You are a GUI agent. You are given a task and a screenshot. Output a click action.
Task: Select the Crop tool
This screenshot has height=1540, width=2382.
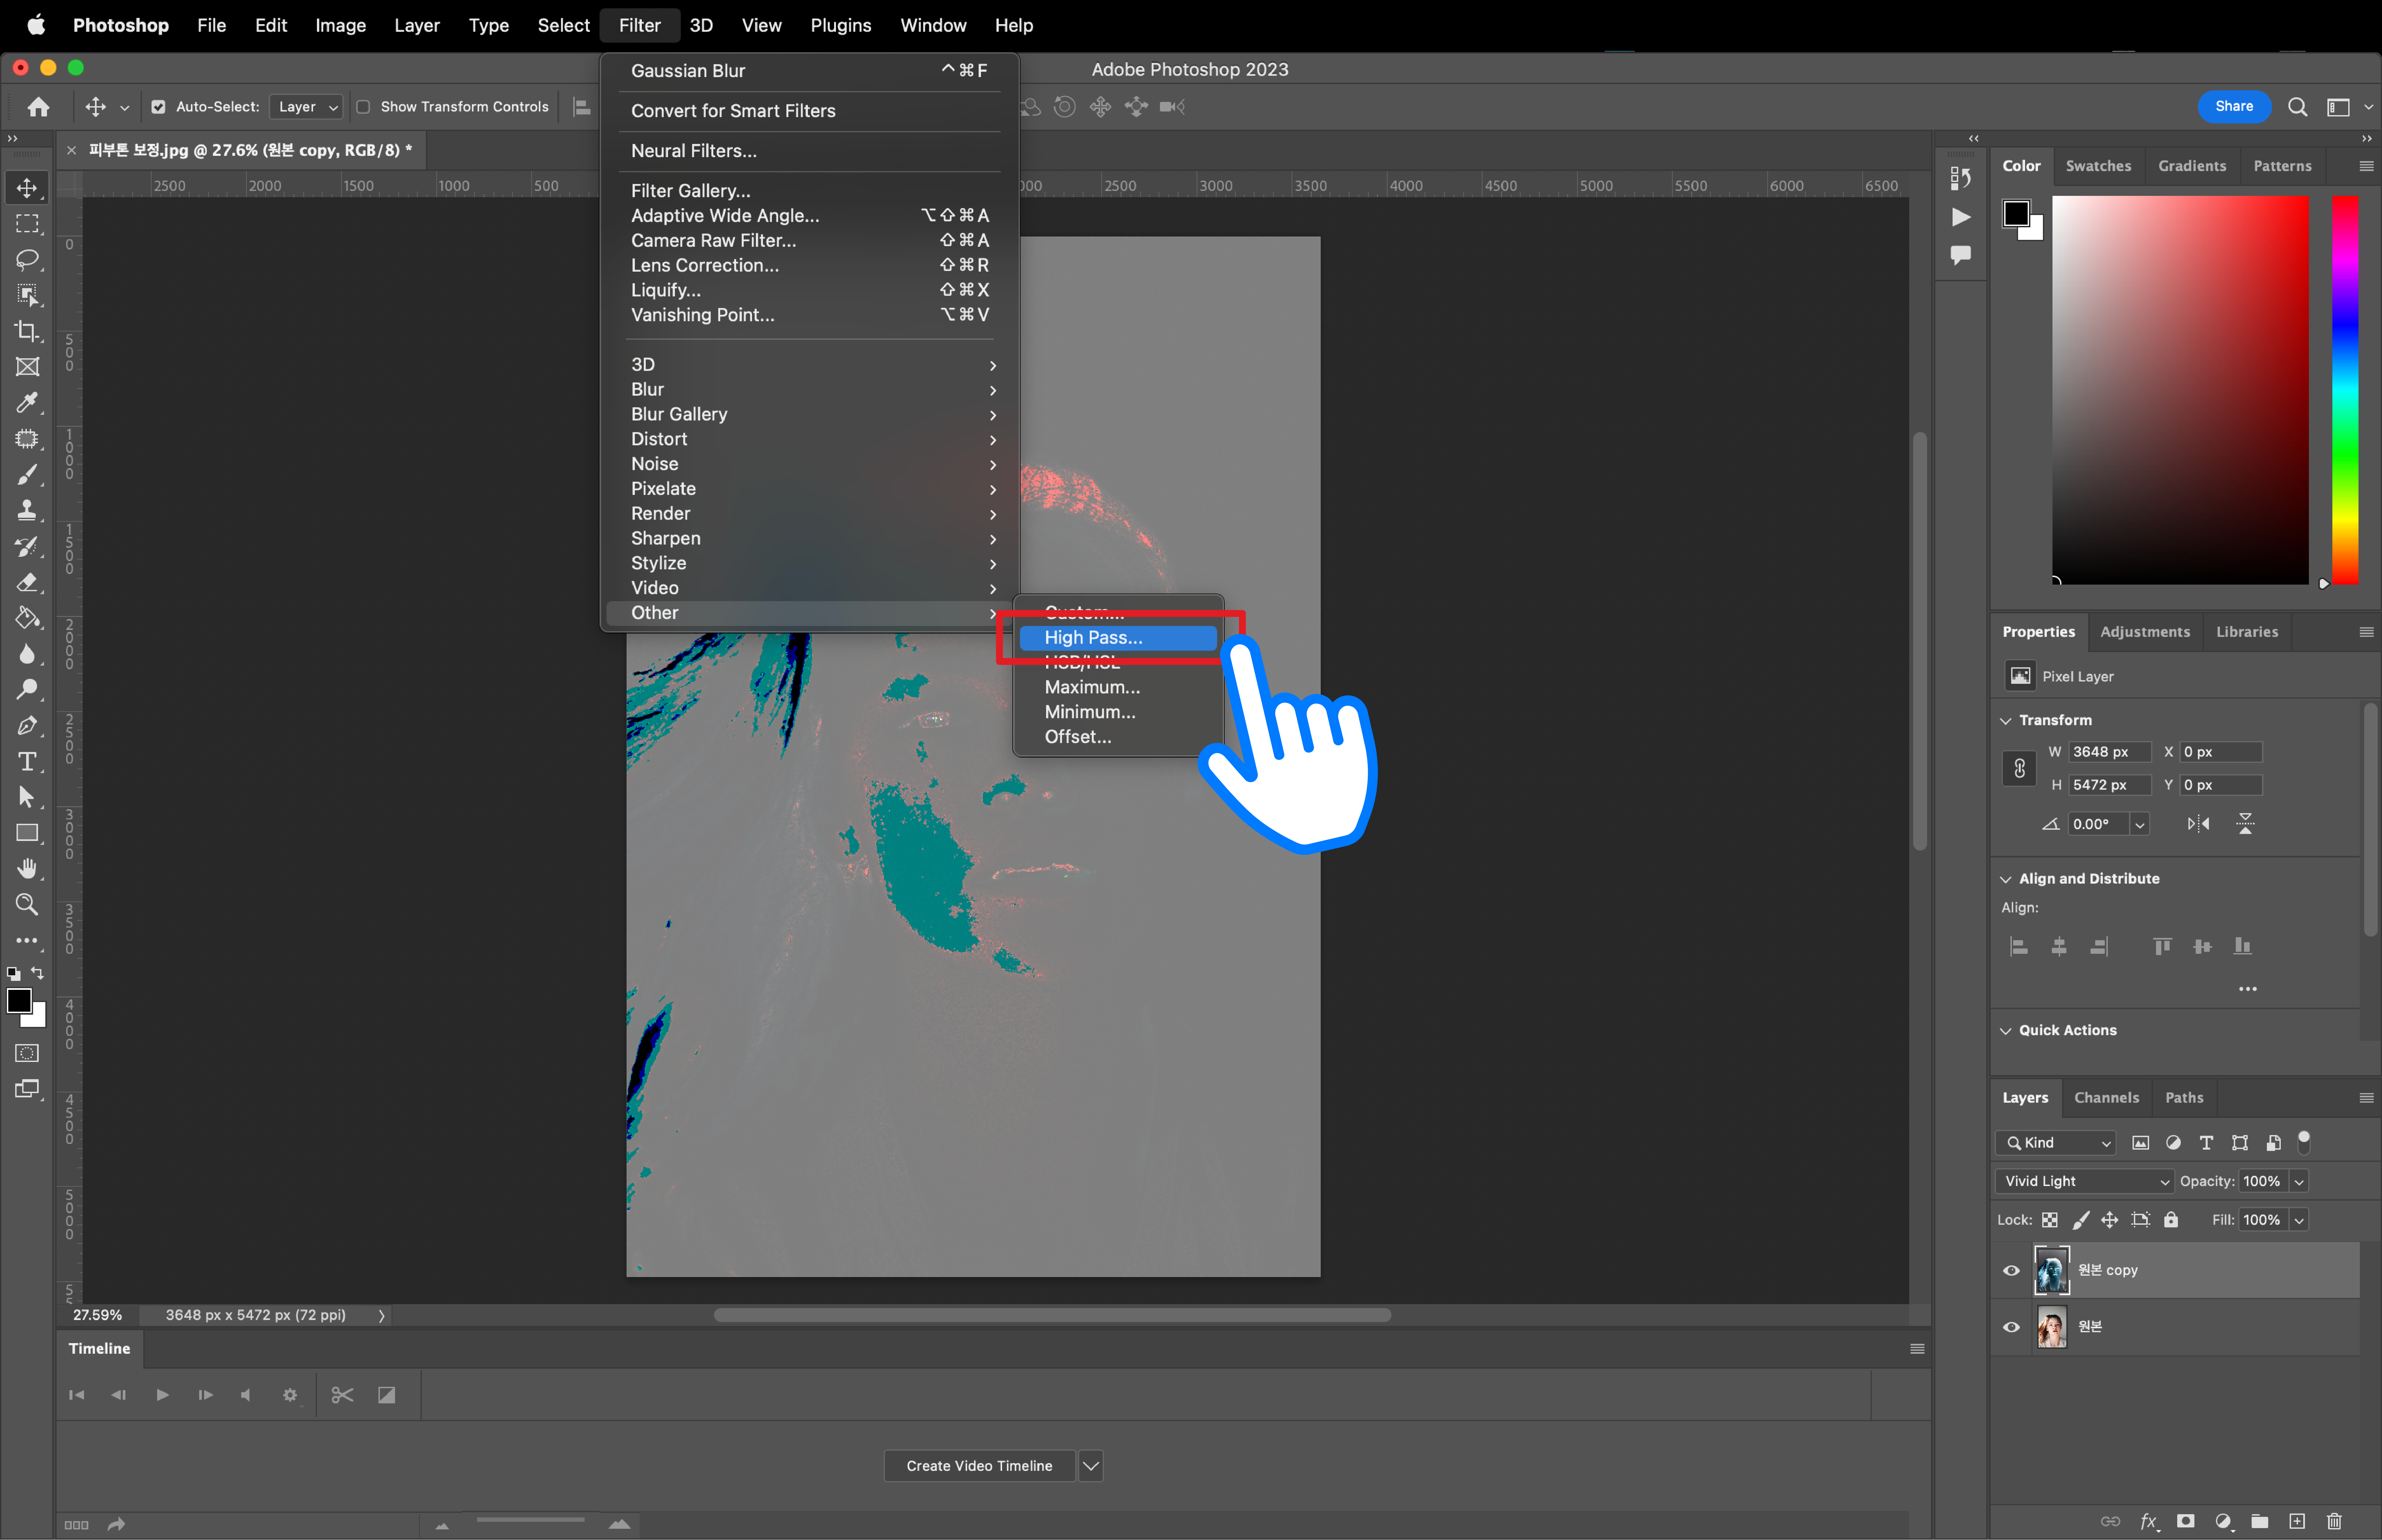pyautogui.click(x=27, y=331)
